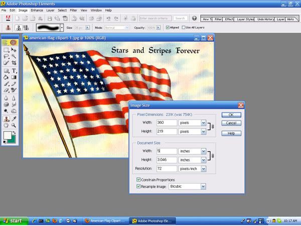301x226 pixels.
Task: Open the File menu
Action: (4, 10)
